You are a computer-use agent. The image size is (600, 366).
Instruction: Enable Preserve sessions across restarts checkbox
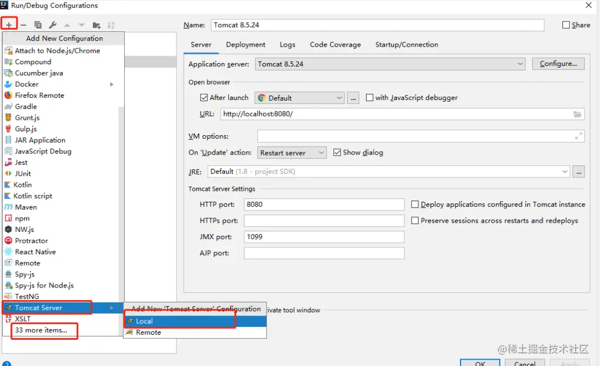point(415,221)
